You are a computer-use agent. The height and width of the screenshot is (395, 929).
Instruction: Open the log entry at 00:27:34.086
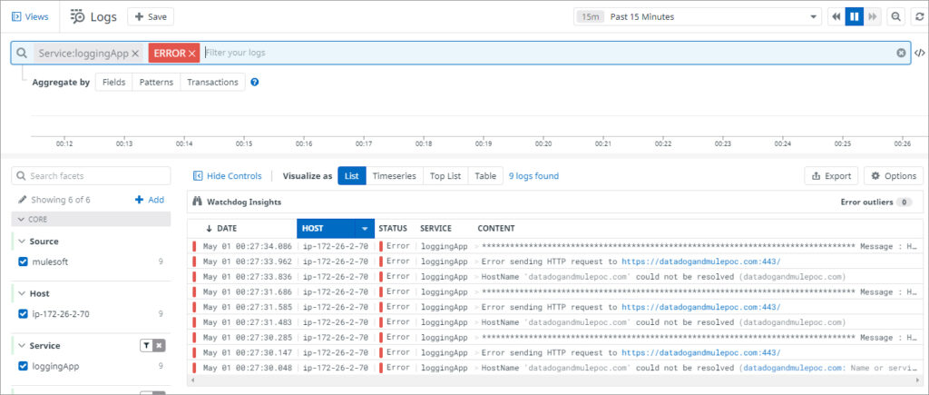556,246
